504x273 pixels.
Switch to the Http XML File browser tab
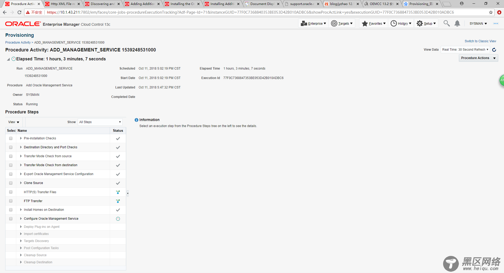pyautogui.click(x=62, y=4)
